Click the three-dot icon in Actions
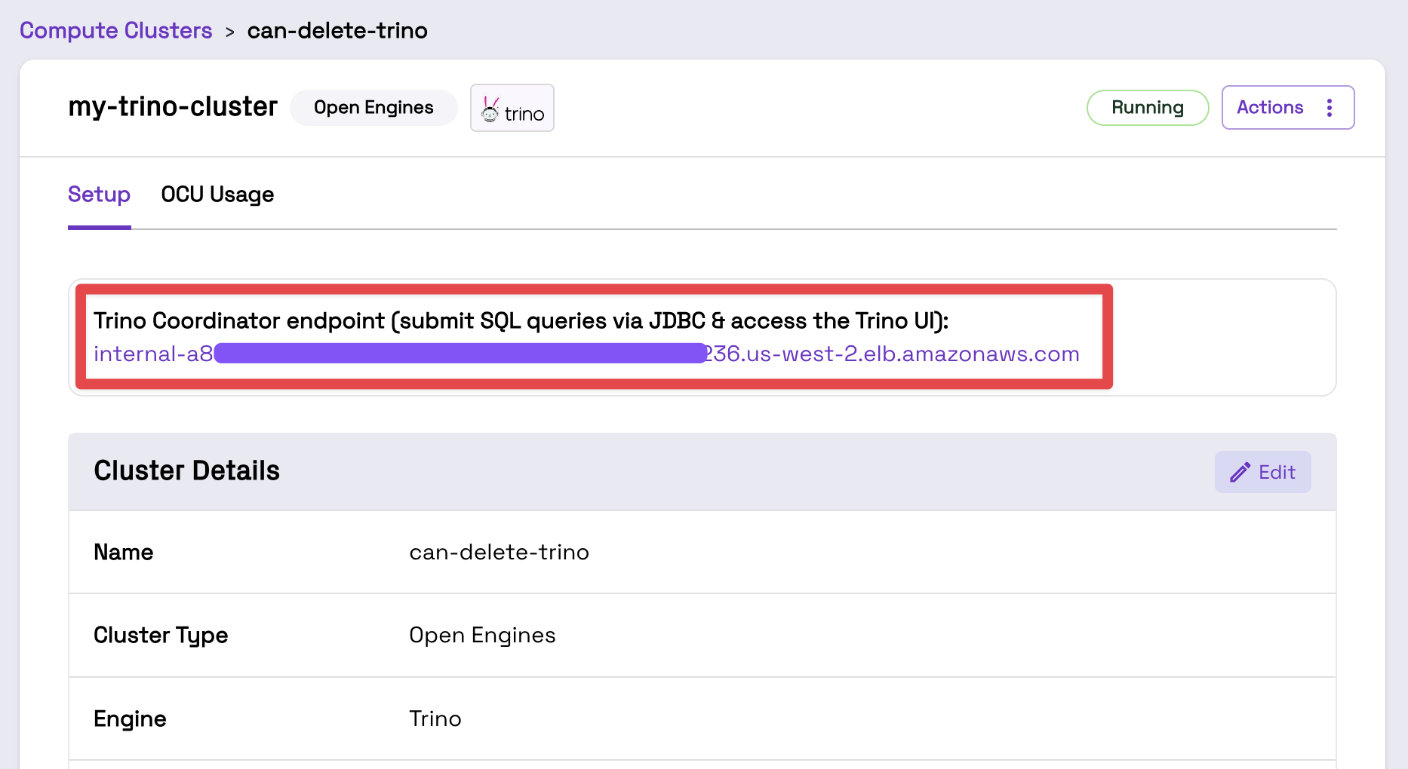This screenshot has width=1408, height=769. [x=1330, y=108]
